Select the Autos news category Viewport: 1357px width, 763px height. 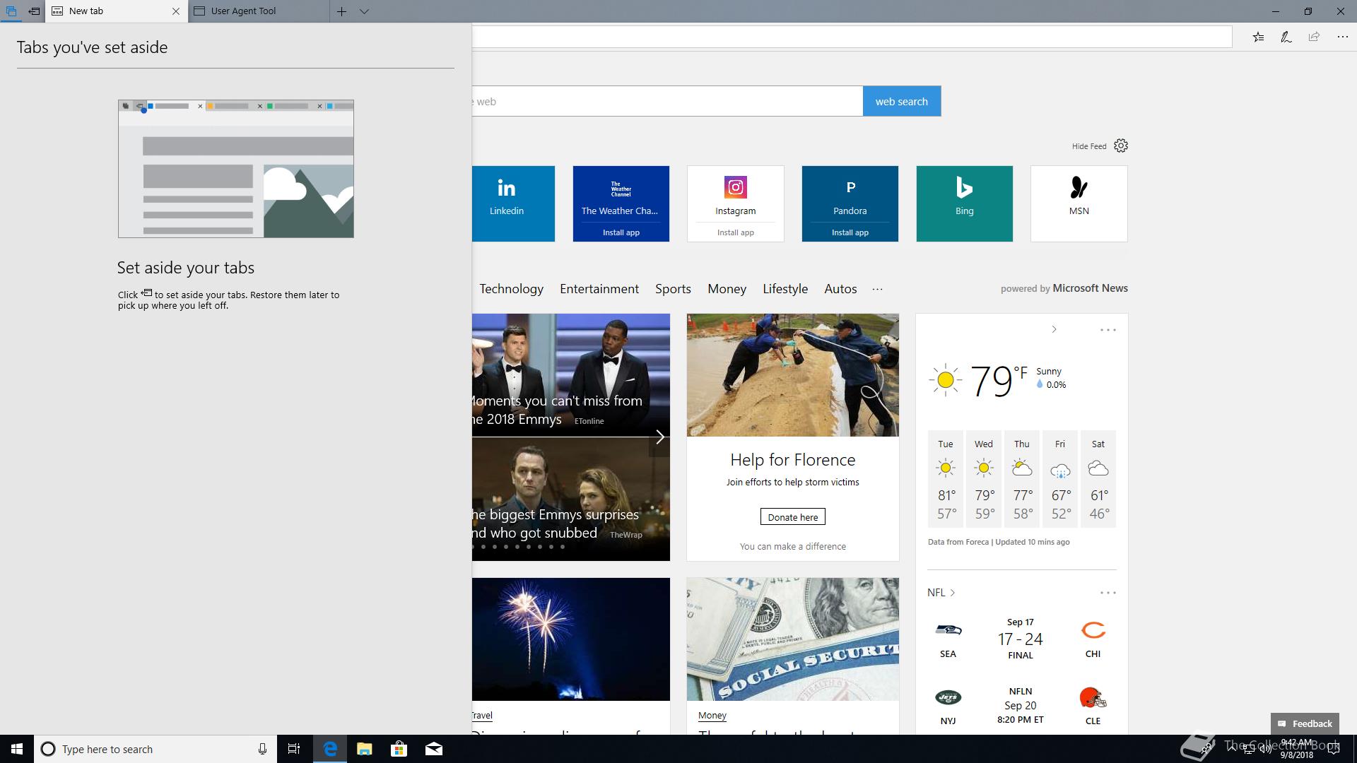click(x=840, y=289)
